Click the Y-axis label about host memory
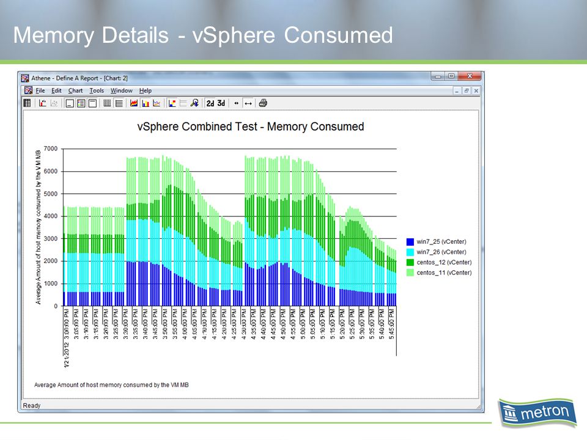 (x=38, y=227)
